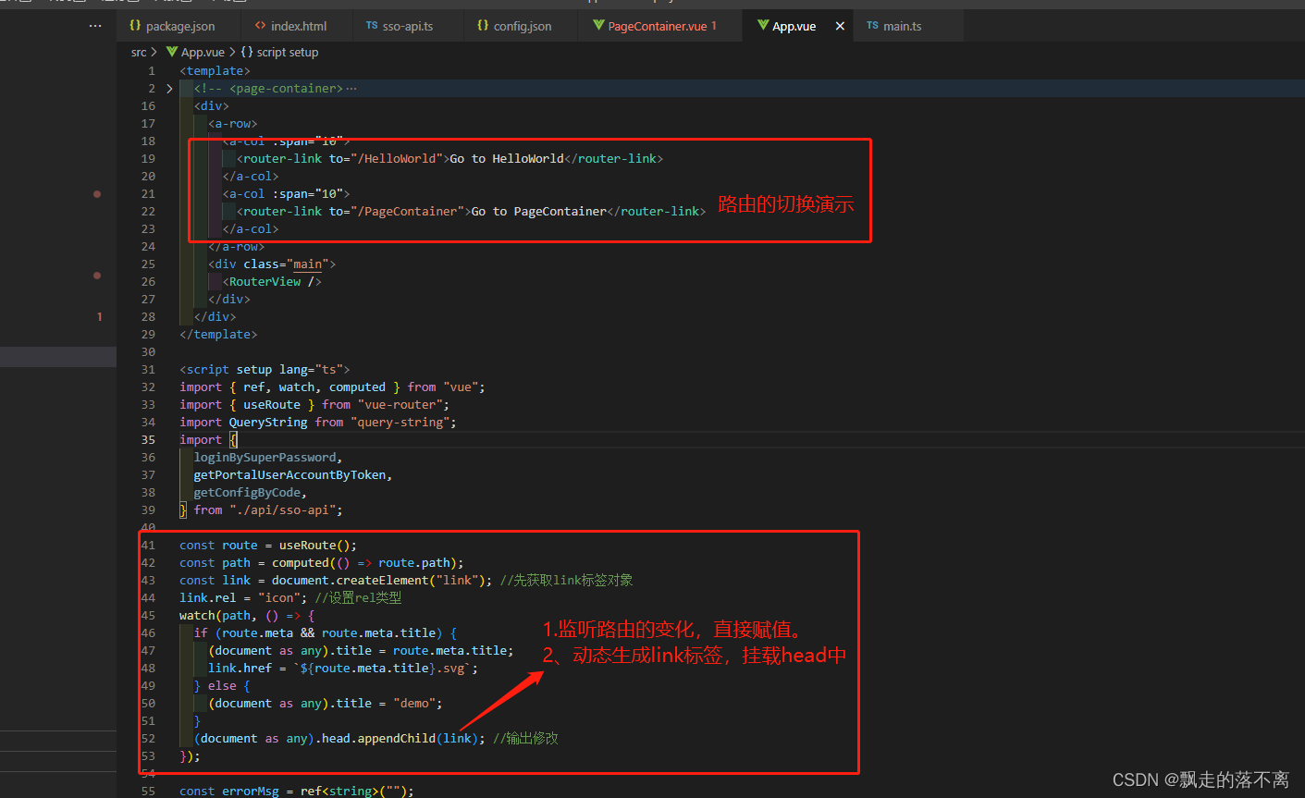
Task: Open the main.ts tab
Action: coord(902,26)
